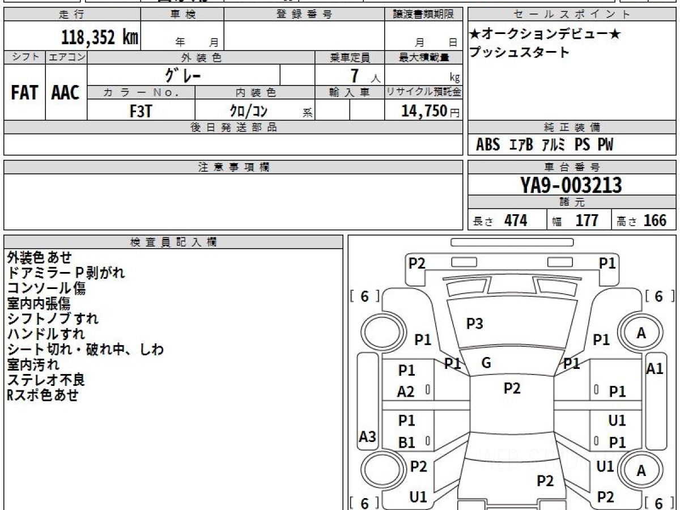
Task: Select the PW equipment entry
Action: click(605, 145)
